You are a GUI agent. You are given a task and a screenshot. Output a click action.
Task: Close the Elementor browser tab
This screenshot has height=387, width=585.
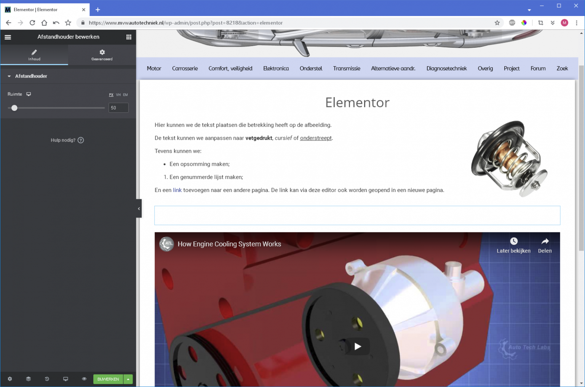pos(84,10)
